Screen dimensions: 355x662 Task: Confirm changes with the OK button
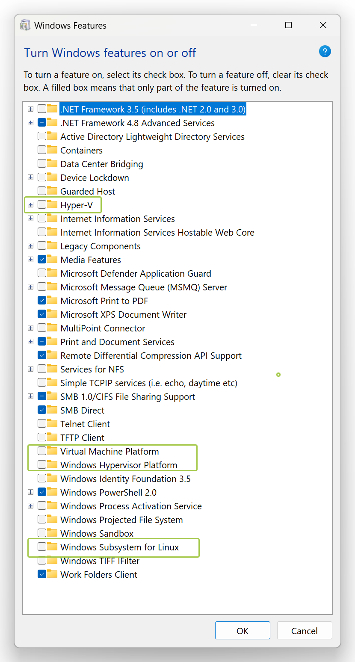243,630
